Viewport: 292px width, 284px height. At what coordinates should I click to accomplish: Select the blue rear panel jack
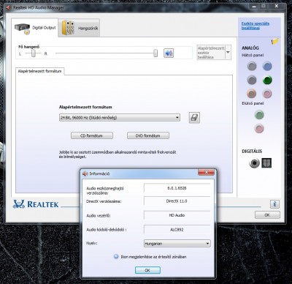pyautogui.click(x=267, y=66)
